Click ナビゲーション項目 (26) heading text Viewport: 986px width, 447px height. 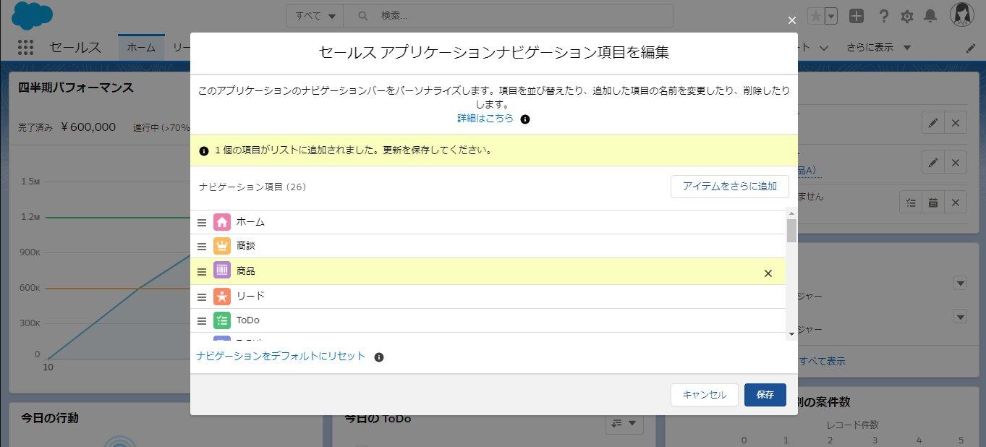[x=252, y=187]
